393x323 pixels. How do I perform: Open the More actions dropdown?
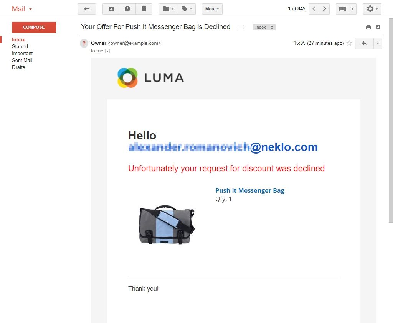212,9
